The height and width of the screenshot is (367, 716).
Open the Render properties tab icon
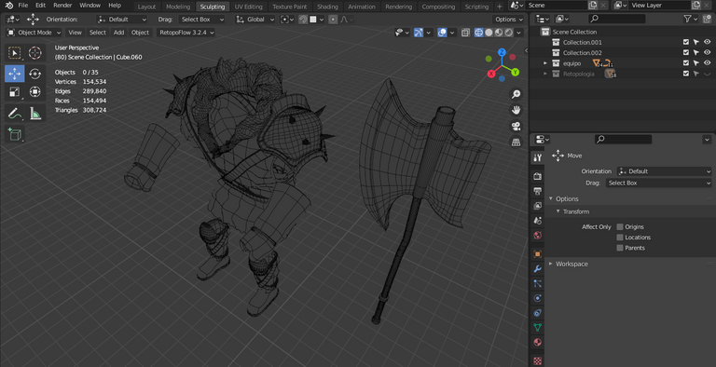(x=537, y=176)
